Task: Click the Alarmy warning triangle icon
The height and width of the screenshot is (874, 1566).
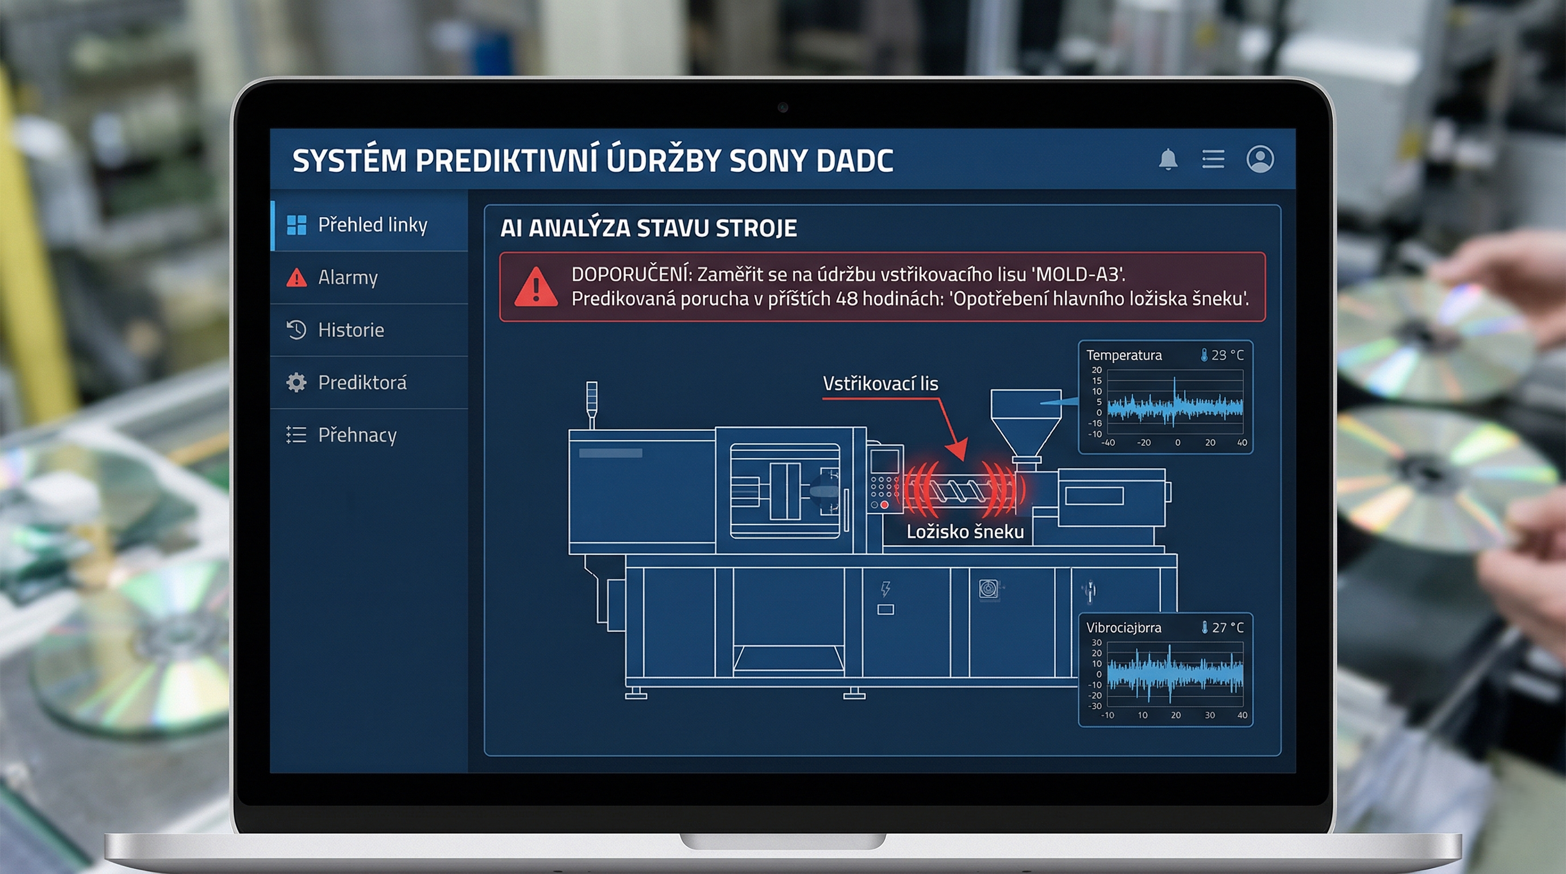Action: point(296,277)
